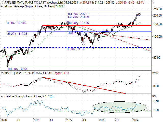The height and width of the screenshot is (122, 163).
Task: Click the 100,00 price axis label
Action: pos(157,37)
